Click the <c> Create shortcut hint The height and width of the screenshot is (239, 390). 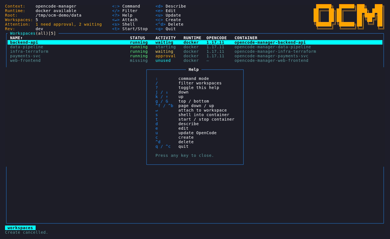coord(168,20)
